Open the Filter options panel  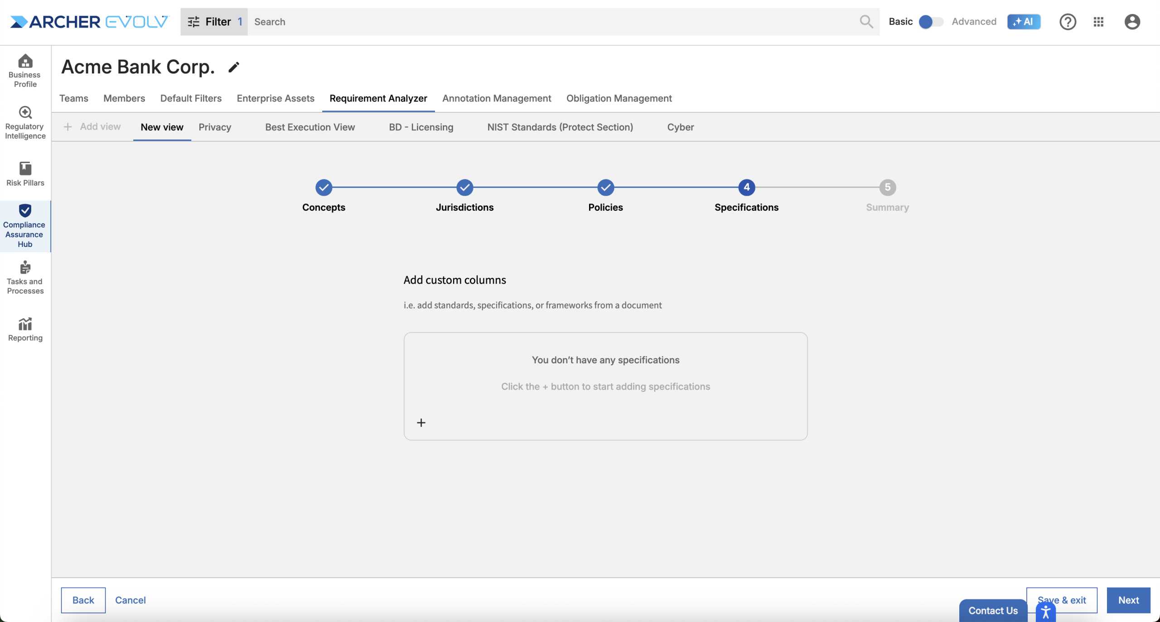(x=214, y=22)
